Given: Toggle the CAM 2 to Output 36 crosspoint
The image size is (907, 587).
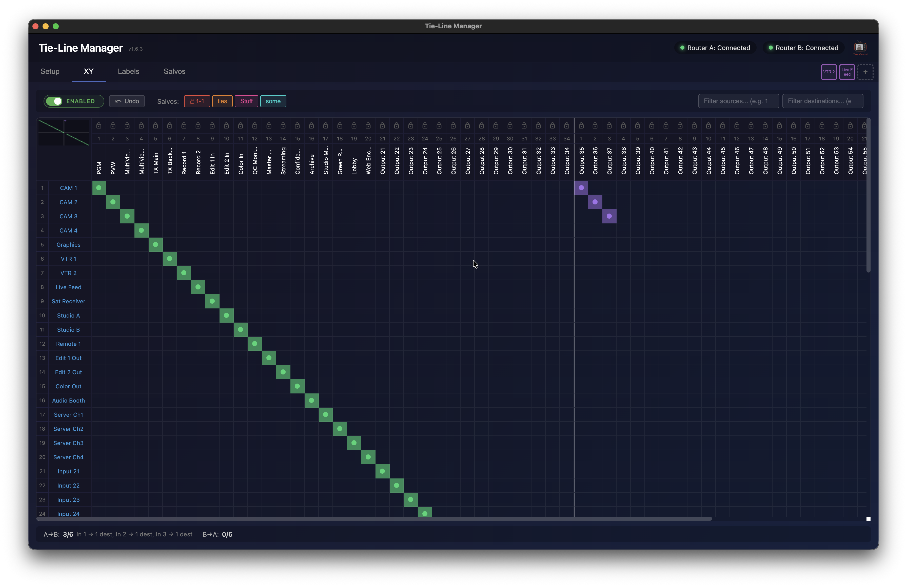Looking at the screenshot, I should click(595, 202).
